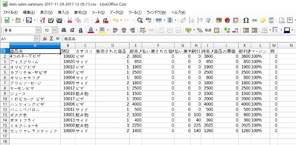Select column D header

[x=112, y=45]
